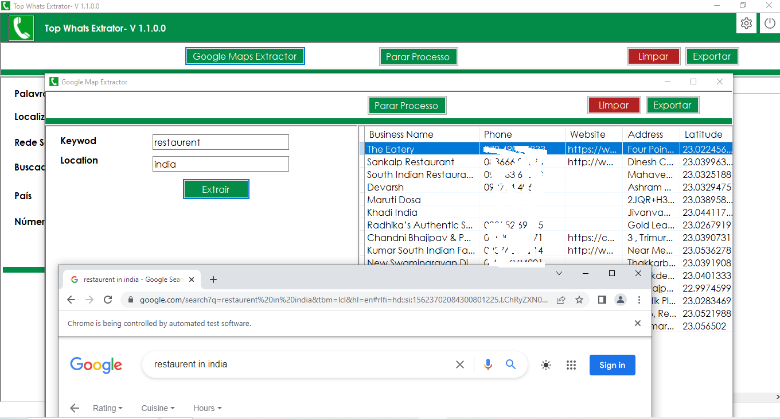This screenshot has width=780, height=419.
Task: Bookmark this page with star icon
Action: (579, 300)
